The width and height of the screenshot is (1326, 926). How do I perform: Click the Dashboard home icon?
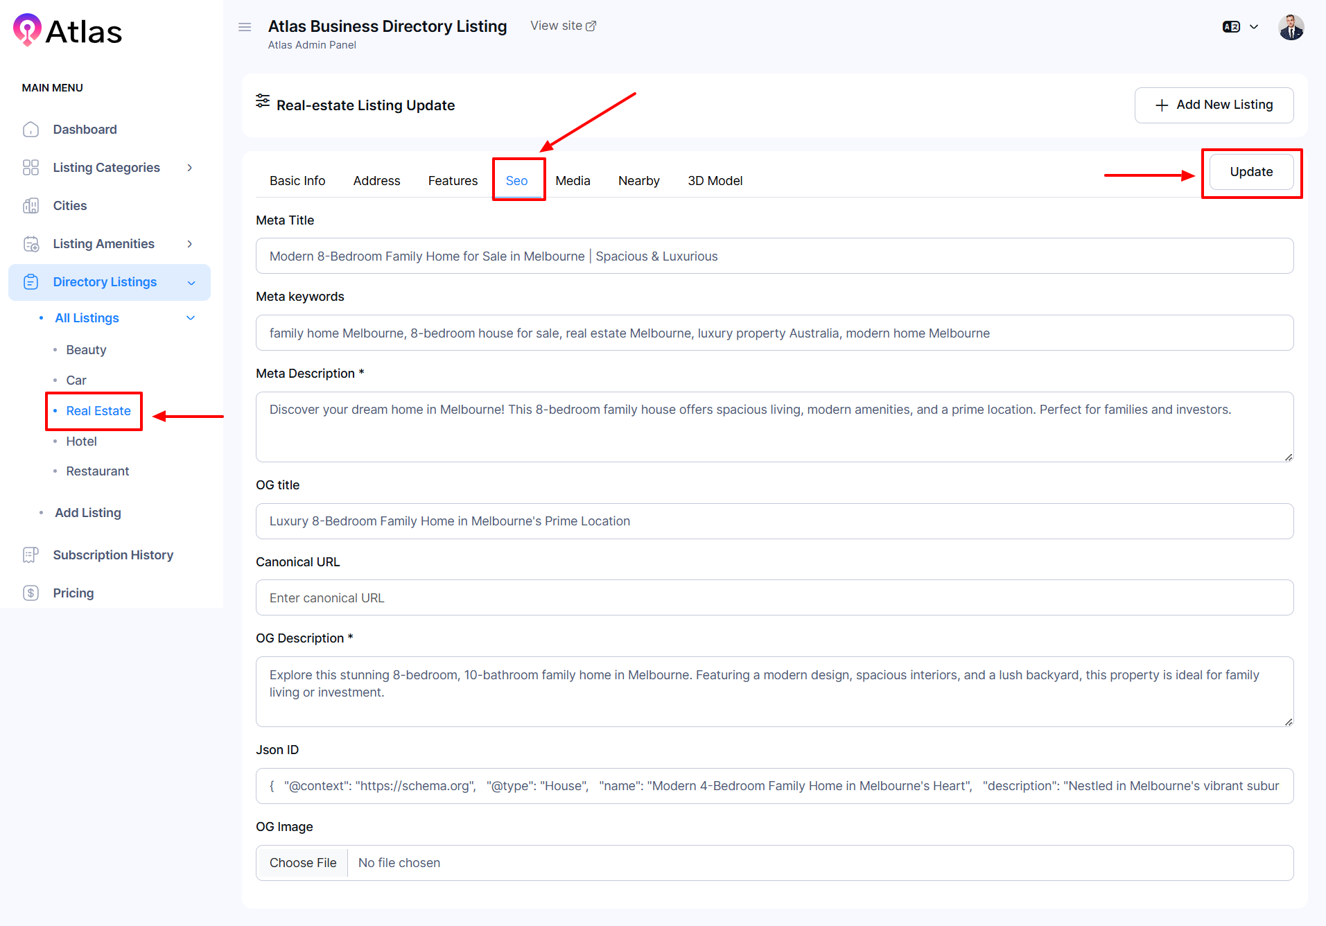pyautogui.click(x=30, y=130)
